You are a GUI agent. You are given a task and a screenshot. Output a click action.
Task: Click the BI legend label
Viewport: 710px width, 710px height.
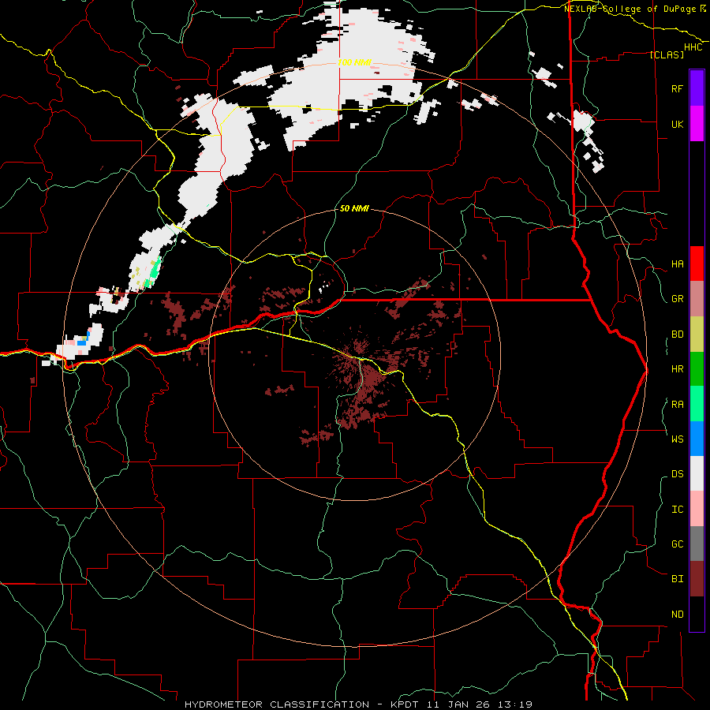pyautogui.click(x=677, y=579)
